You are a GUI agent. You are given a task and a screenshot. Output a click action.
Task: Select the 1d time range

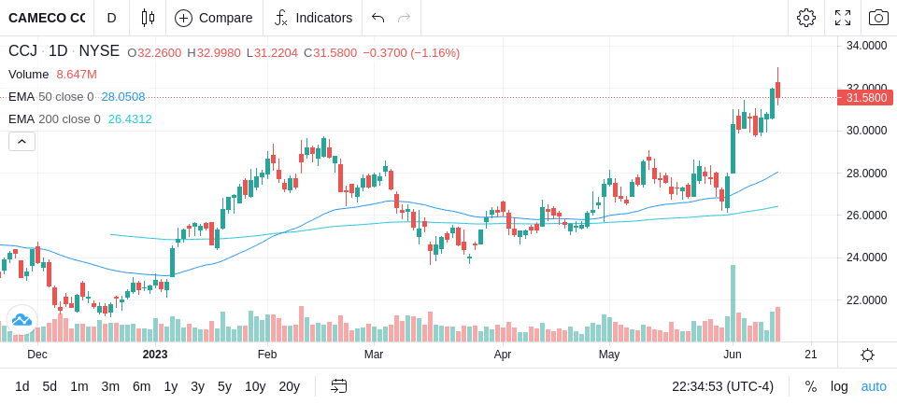(21, 386)
